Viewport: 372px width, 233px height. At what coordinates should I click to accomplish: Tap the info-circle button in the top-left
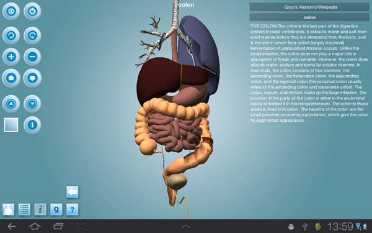tap(11, 11)
